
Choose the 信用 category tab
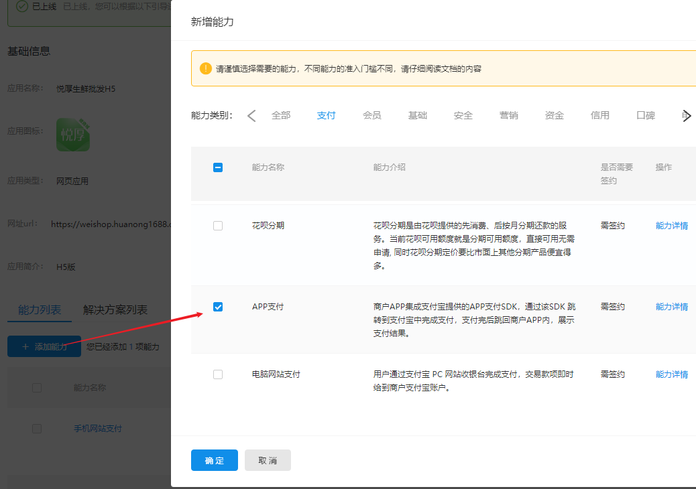click(600, 115)
